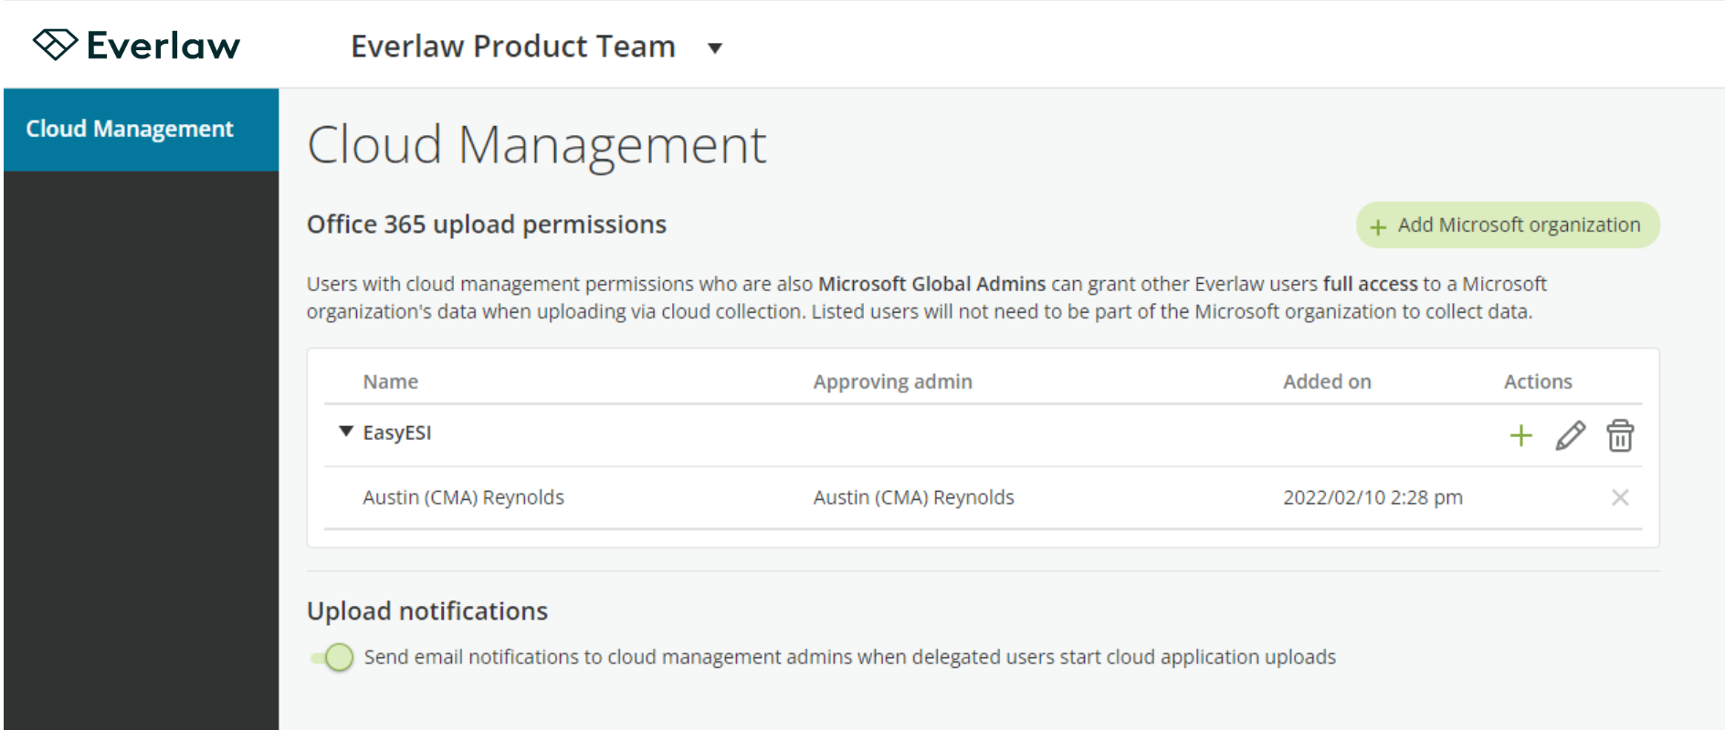Click the Everlaw logo
The width and height of the screenshot is (1725, 730).
(x=137, y=45)
